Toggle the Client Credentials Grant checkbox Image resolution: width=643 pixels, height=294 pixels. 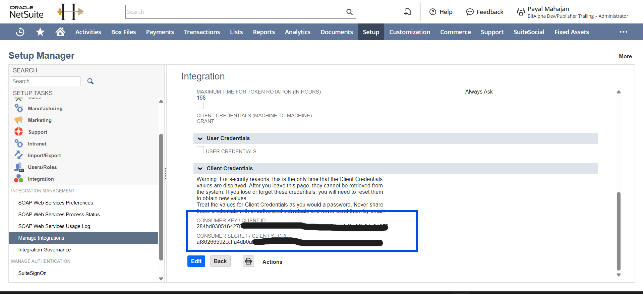pyautogui.click(x=200, y=106)
